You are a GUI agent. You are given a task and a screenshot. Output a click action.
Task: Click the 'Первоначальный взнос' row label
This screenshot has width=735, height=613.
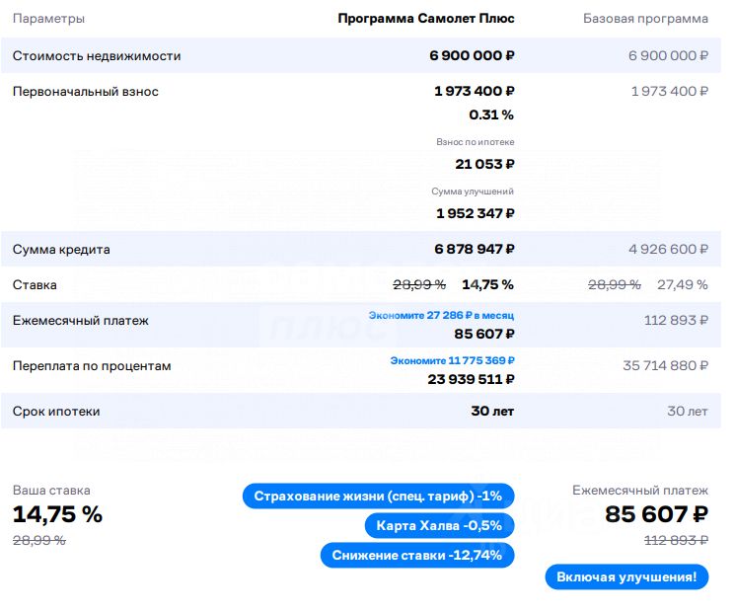point(85,92)
